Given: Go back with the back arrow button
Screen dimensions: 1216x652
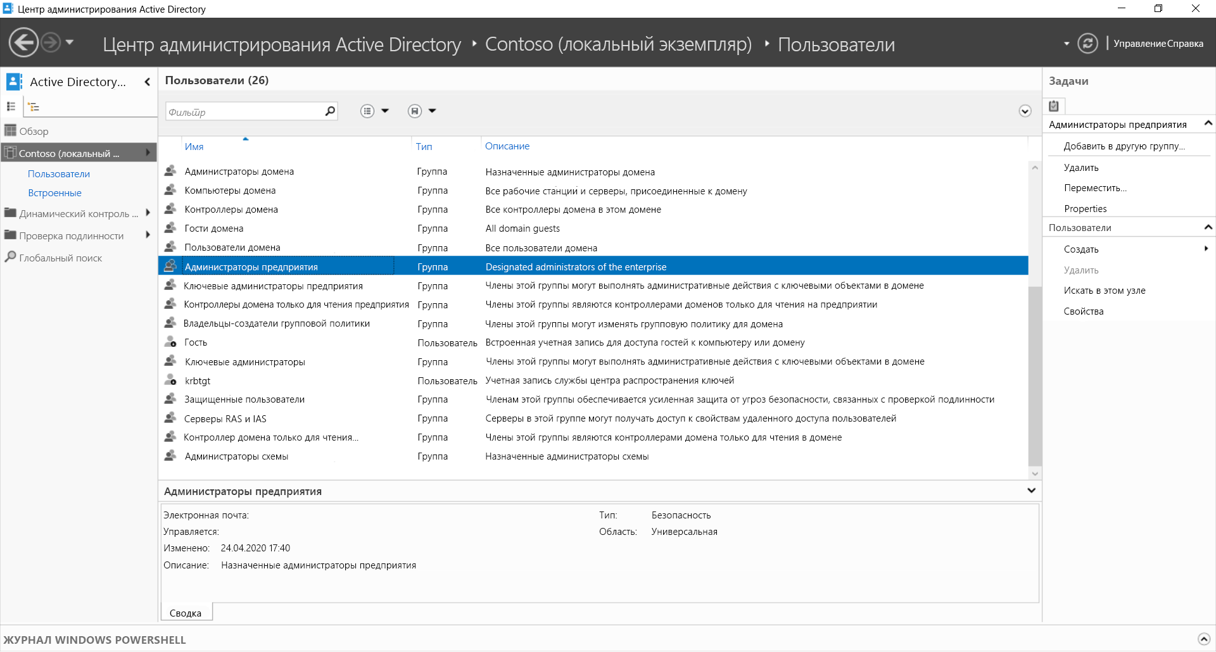Looking at the screenshot, I should coord(23,43).
